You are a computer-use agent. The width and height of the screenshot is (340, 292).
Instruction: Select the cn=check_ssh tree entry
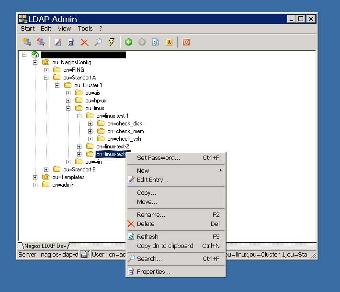[124, 139]
